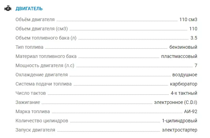The height and width of the screenshot is (138, 210).
Task: Click the 4-х тактный value
Action: coord(184,93)
